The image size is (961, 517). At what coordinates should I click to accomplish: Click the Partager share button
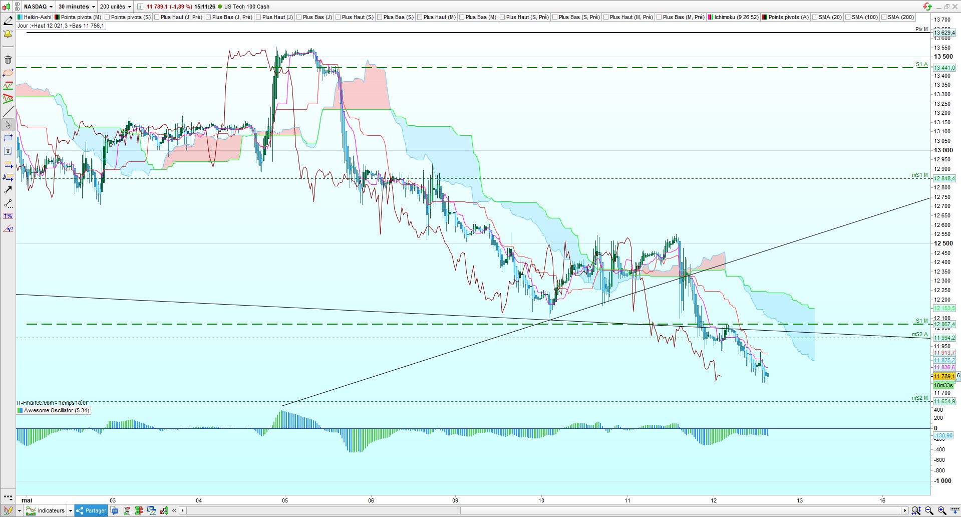[x=91, y=510]
